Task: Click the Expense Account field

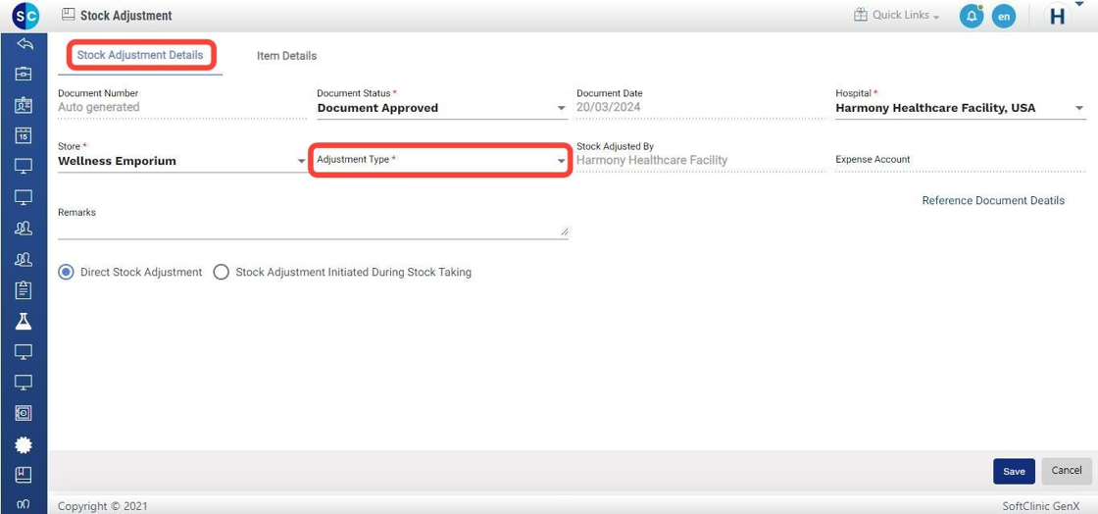Action: pos(960,160)
